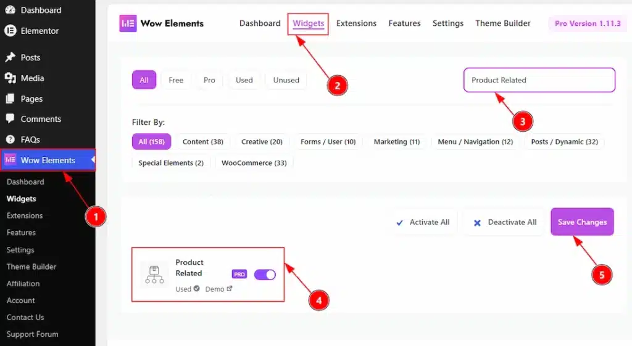
Task: Open Widgets submenu in sidebar
Action: (x=22, y=198)
